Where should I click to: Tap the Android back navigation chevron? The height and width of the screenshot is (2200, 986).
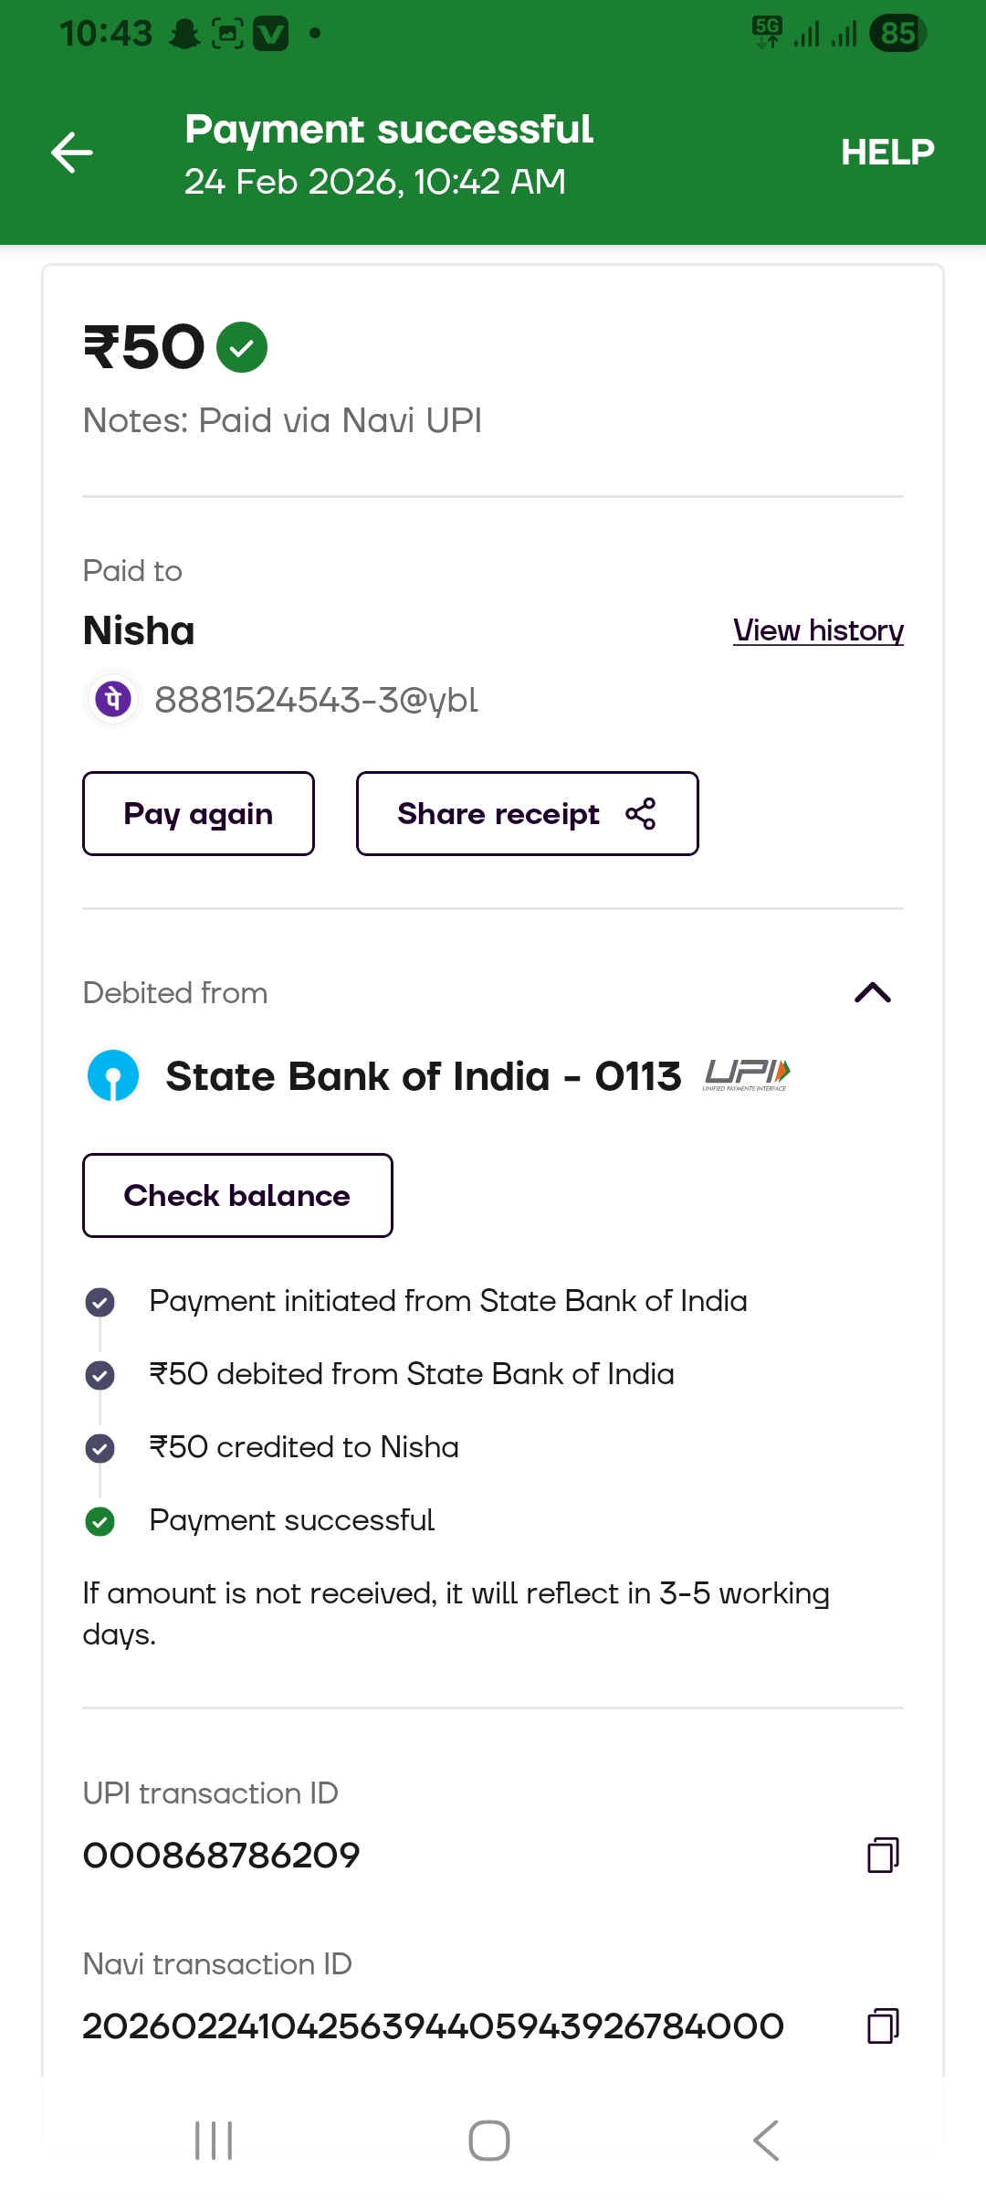tap(765, 2141)
